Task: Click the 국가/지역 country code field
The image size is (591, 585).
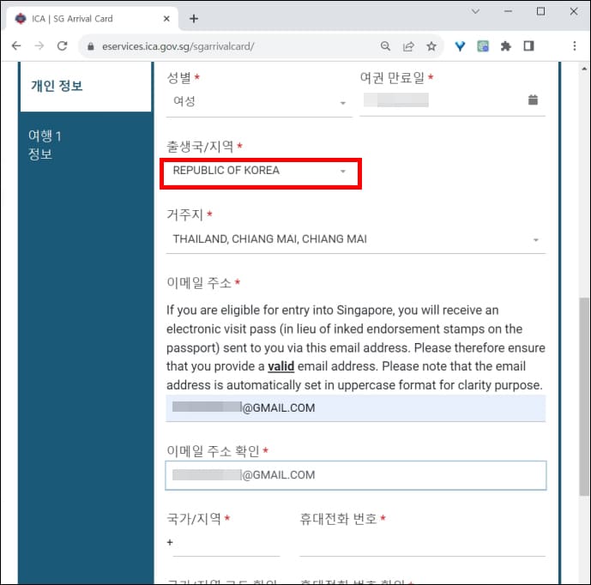Action: click(x=226, y=543)
